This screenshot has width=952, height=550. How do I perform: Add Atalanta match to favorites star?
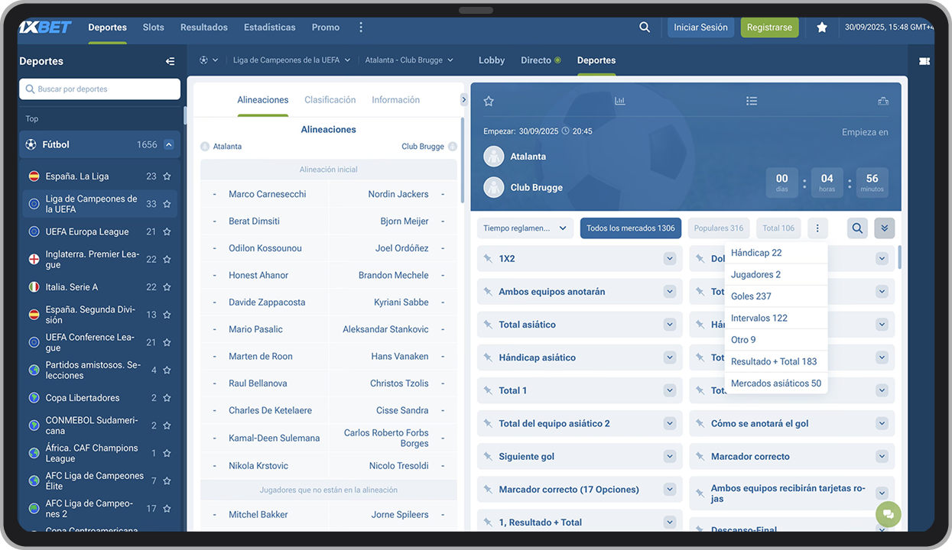[489, 101]
